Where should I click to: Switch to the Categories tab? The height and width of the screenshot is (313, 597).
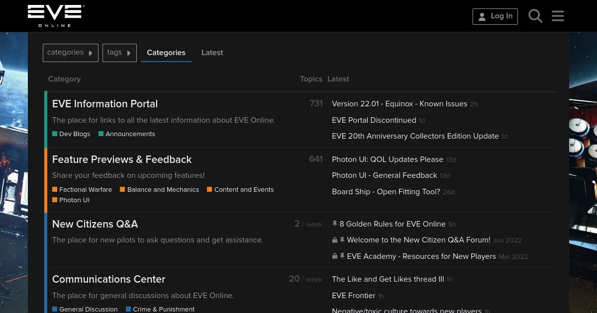tap(166, 53)
